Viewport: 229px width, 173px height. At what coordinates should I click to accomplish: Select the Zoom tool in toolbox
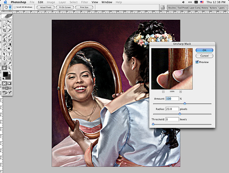[x=9, y=68]
